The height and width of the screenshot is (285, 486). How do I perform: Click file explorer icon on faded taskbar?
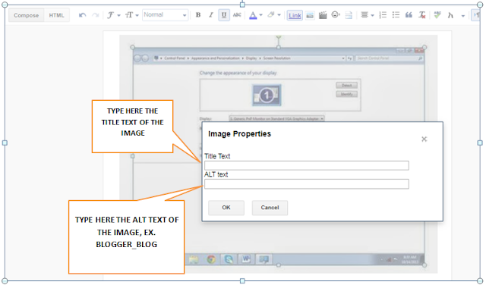[x=194, y=259]
